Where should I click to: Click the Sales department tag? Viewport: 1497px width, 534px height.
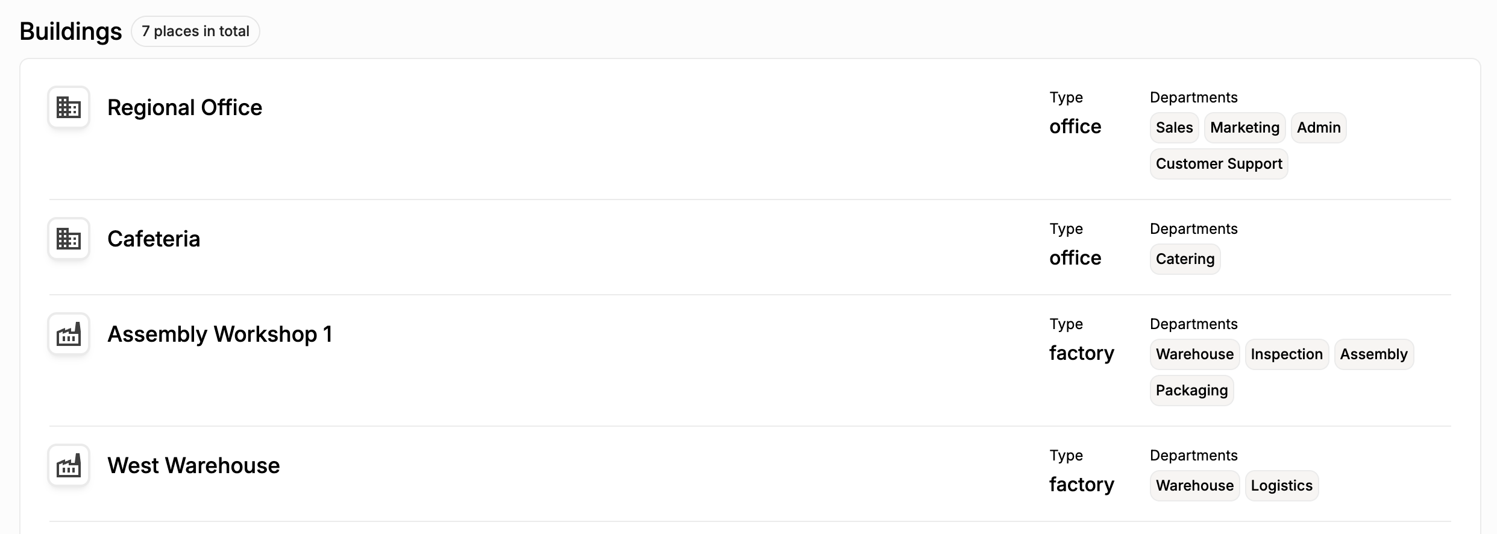pos(1174,128)
